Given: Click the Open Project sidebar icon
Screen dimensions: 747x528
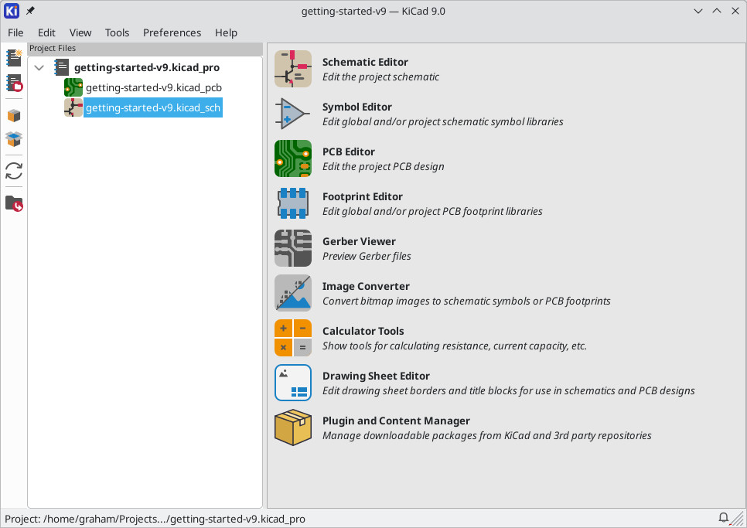Looking at the screenshot, I should coord(14,83).
